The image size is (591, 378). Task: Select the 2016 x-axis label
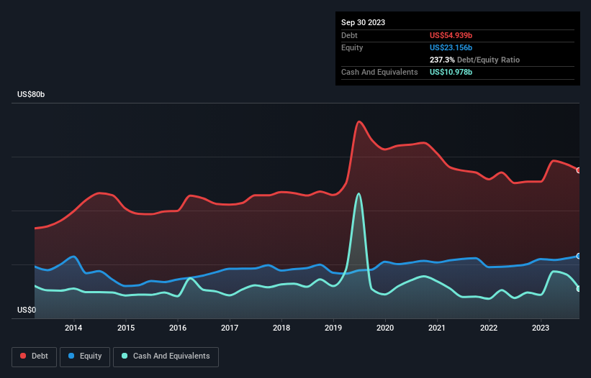(x=178, y=328)
